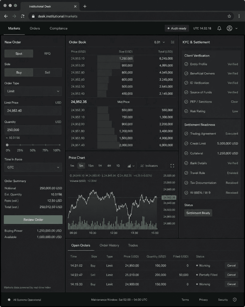
Task: Set chart interval to 4H
Action: 109,166
